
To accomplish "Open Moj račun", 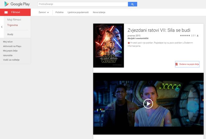I will point(8,42).
